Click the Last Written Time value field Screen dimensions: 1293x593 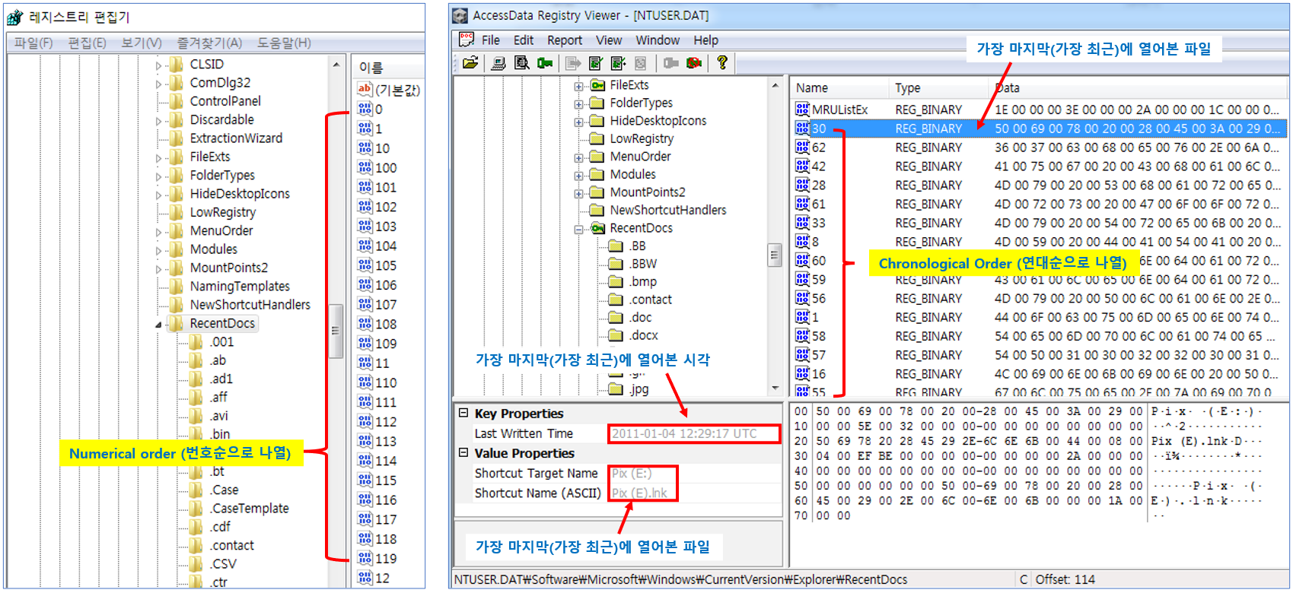click(x=693, y=433)
